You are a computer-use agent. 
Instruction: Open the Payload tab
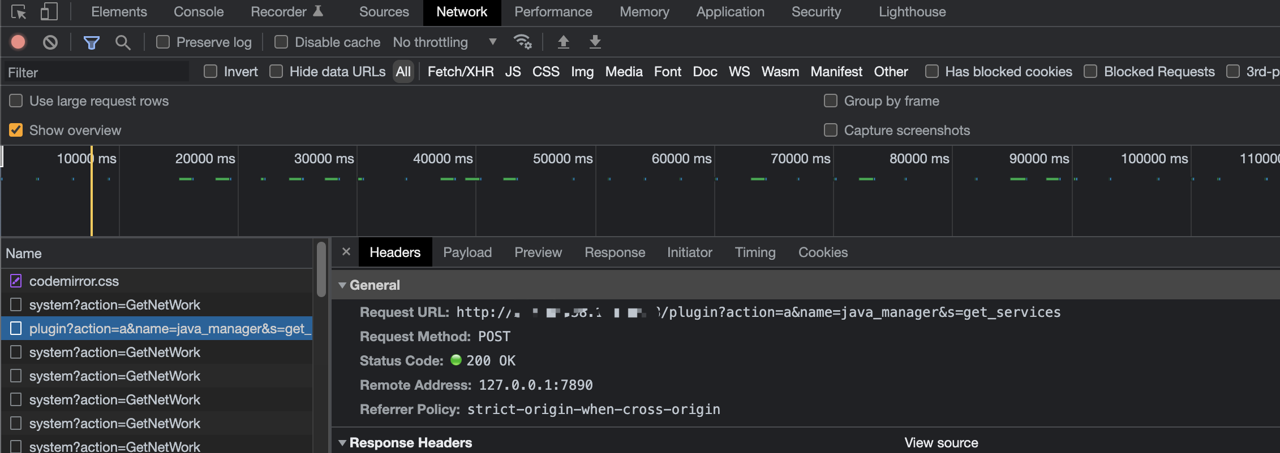(x=467, y=252)
